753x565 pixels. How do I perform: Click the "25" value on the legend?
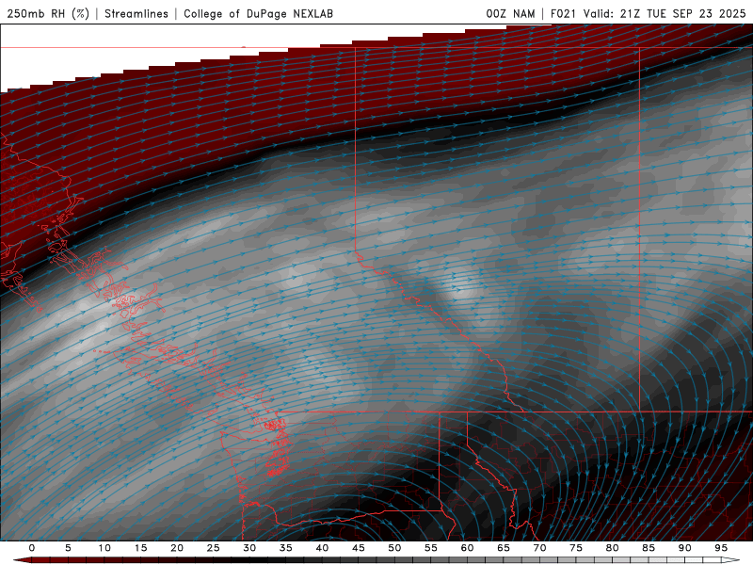pos(214,548)
